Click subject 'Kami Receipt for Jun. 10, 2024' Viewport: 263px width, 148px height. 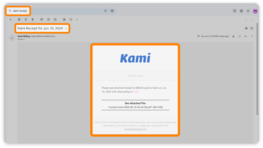(40, 28)
